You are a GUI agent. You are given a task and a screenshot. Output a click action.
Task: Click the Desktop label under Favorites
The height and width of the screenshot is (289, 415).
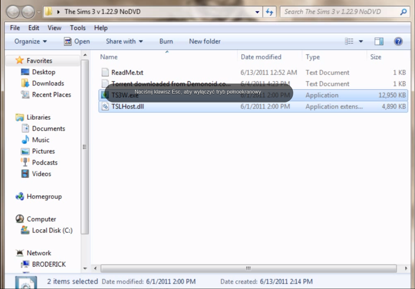44,72
